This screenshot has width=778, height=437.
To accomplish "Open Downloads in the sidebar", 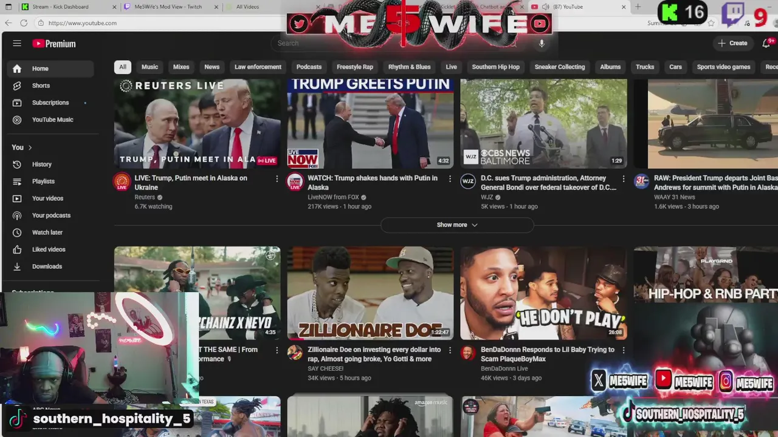I will coord(51,266).
